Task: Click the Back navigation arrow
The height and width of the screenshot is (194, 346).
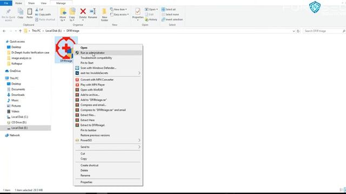Action: (4, 31)
